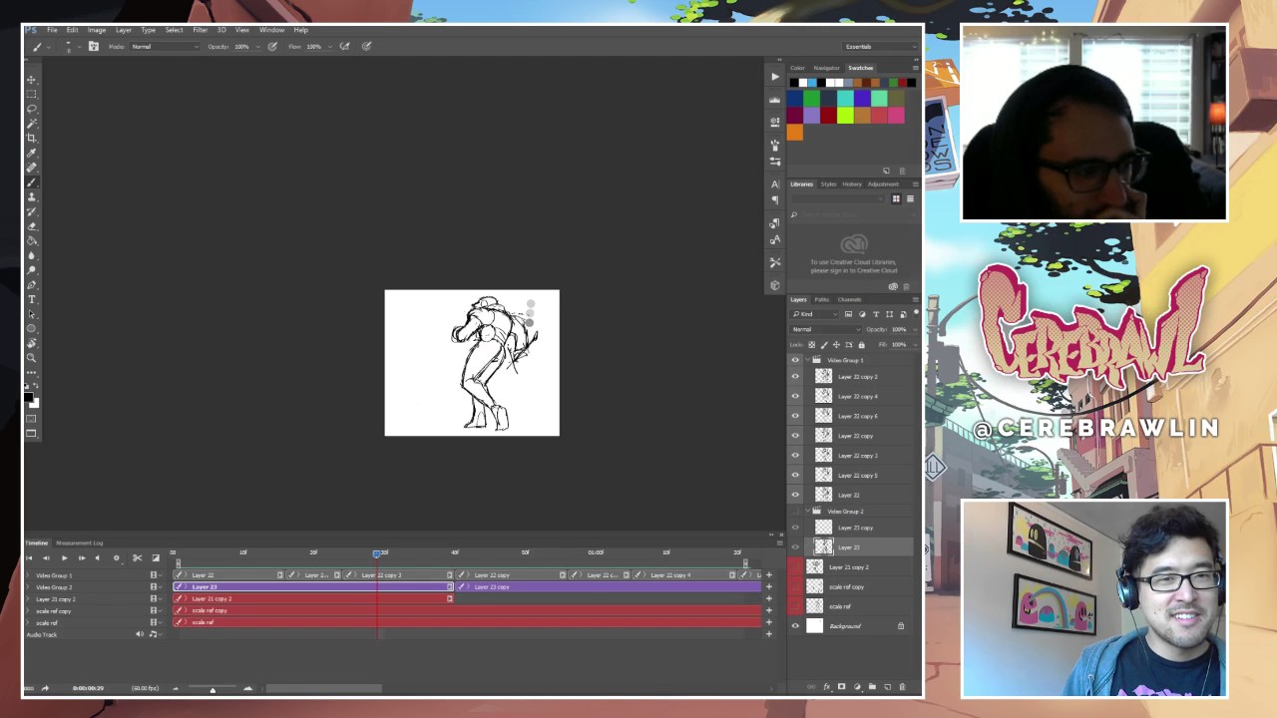Select the Crop tool
The image size is (1277, 718).
(x=32, y=138)
